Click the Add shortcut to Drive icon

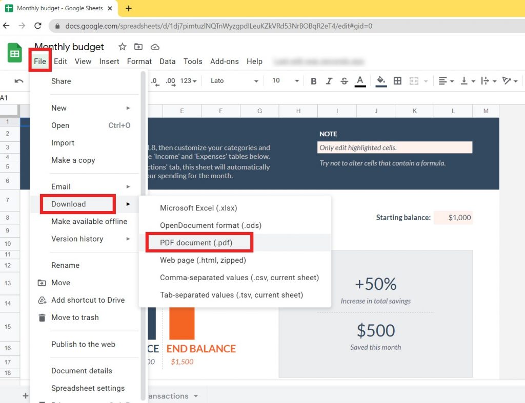coord(42,300)
